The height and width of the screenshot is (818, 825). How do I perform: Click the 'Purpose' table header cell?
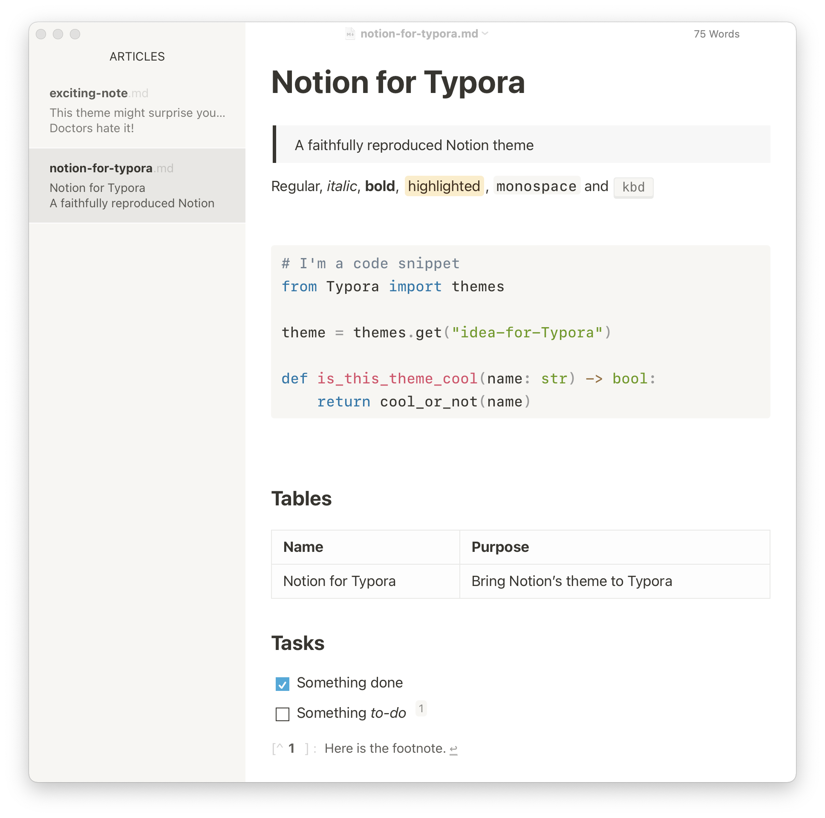(500, 547)
